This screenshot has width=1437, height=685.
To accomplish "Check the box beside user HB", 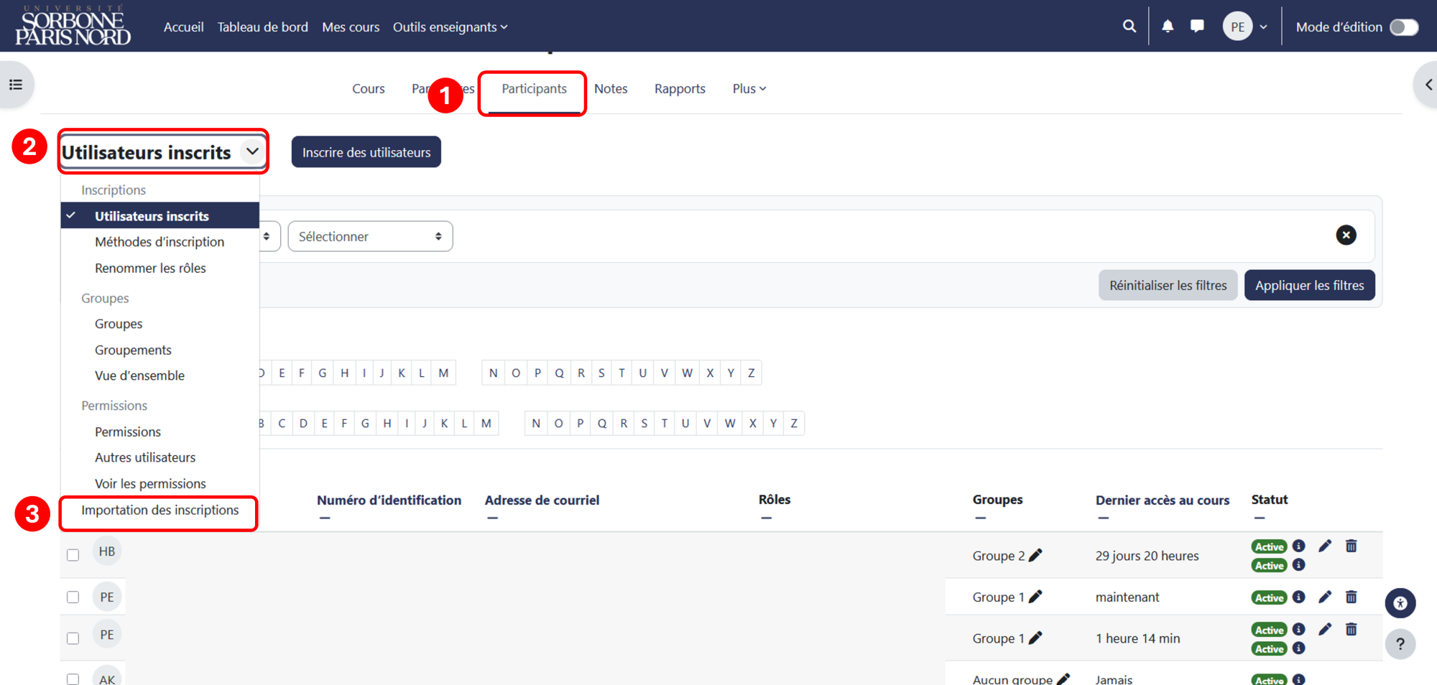I will pos(73,555).
